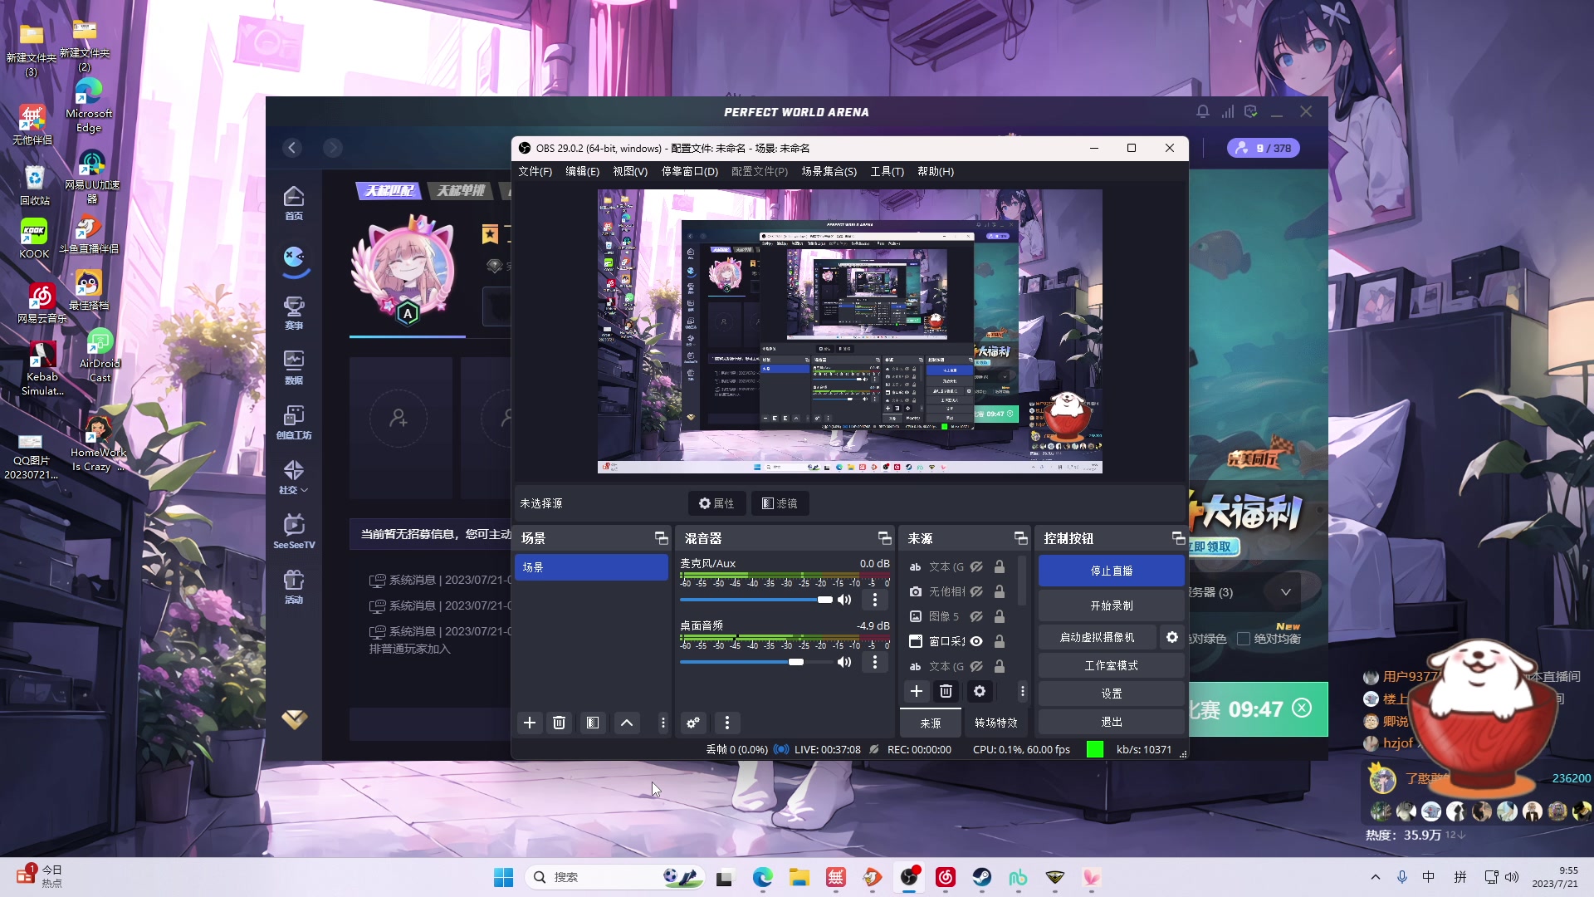
Task: Open the 文件(F) menu
Action: pyautogui.click(x=535, y=171)
